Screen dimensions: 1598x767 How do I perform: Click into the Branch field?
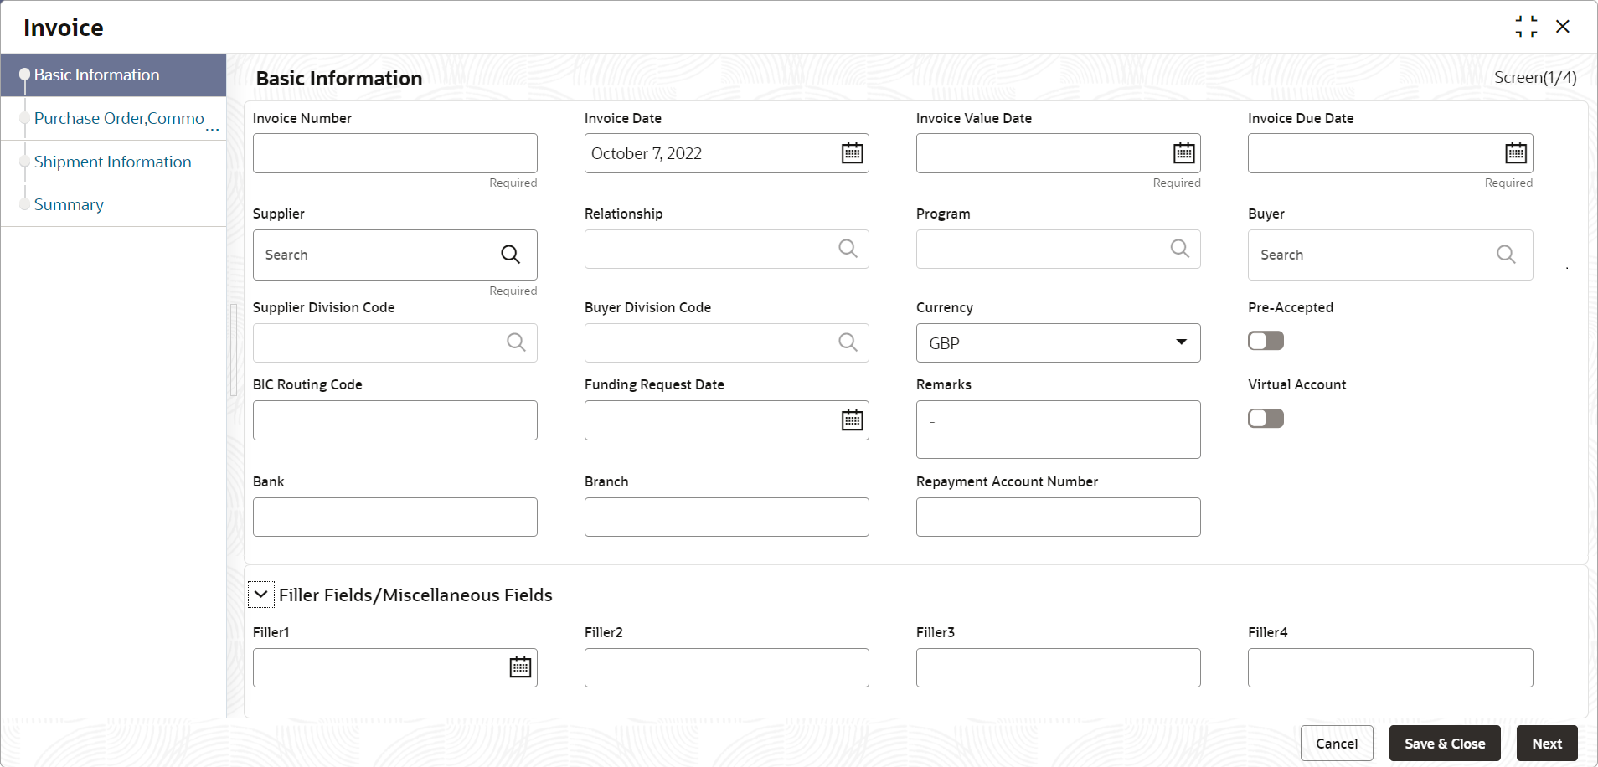click(x=726, y=517)
